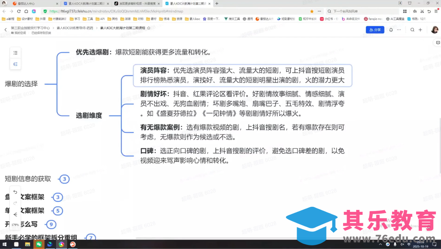Click the collapse branches icon in mindmap panel

pyautogui.click(x=15, y=64)
